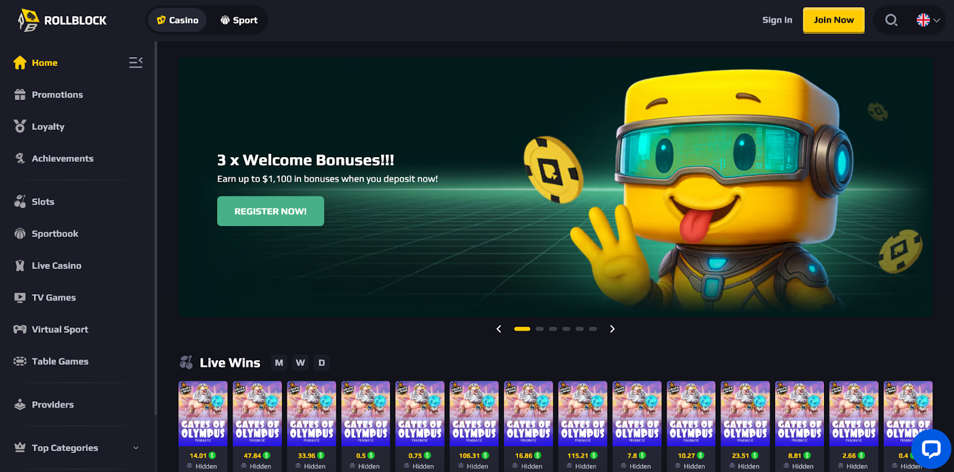Click the Promotions gift icon
This screenshot has height=472, width=954.
point(20,95)
